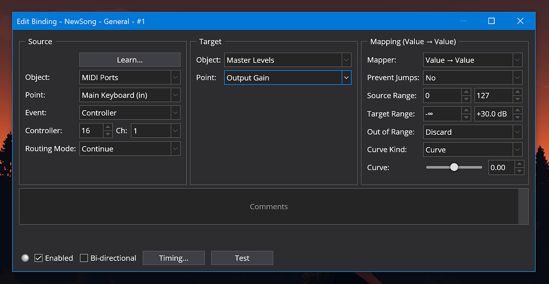
Task: Open the Prevent Jumps dropdown
Action: (472, 78)
